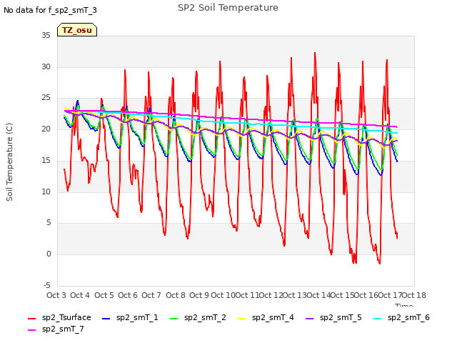Click the 30 y-axis tick label
The image size is (457, 343).
click(x=46, y=66)
